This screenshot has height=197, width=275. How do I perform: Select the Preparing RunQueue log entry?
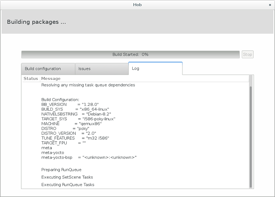[61, 170]
